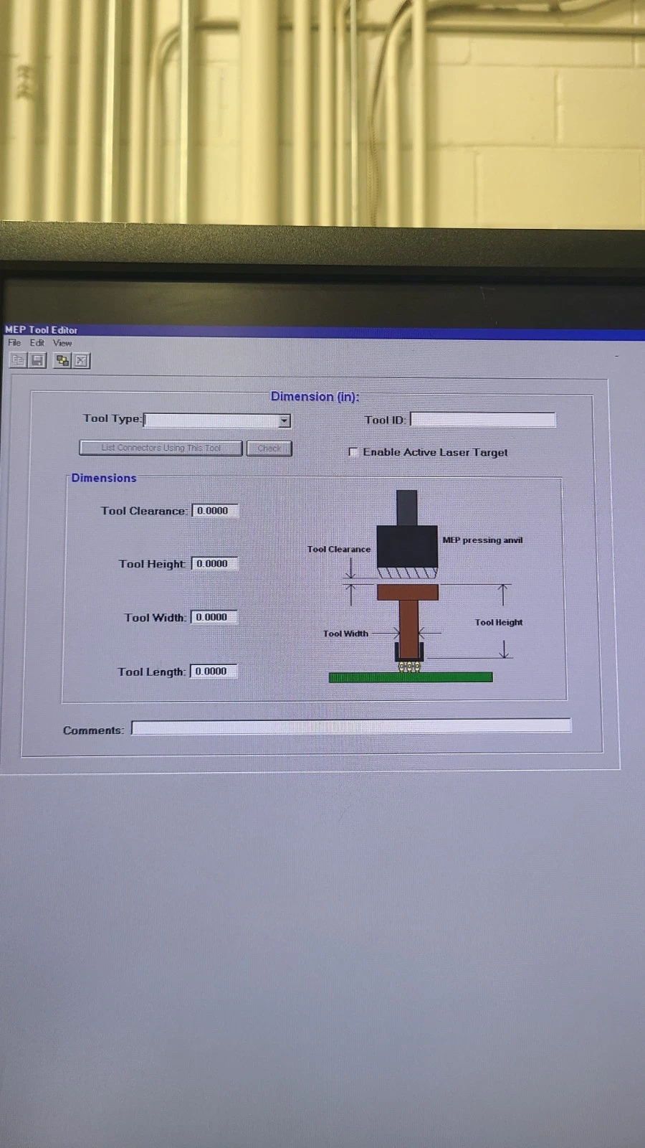Click the Comments text field
The width and height of the screenshot is (645, 1148).
pyautogui.click(x=351, y=727)
